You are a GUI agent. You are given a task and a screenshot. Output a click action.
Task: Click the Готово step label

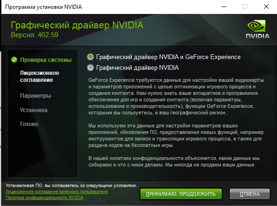pos(29,124)
